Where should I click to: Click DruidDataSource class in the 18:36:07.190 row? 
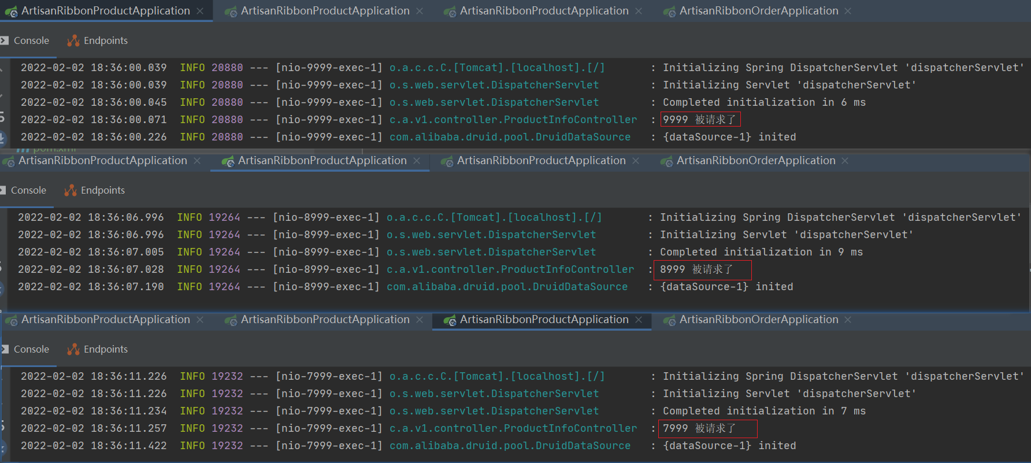[507, 287]
